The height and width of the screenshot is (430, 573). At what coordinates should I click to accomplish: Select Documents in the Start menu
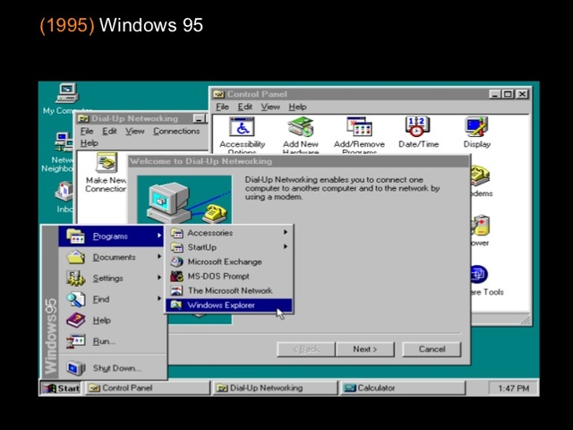pyautogui.click(x=111, y=257)
